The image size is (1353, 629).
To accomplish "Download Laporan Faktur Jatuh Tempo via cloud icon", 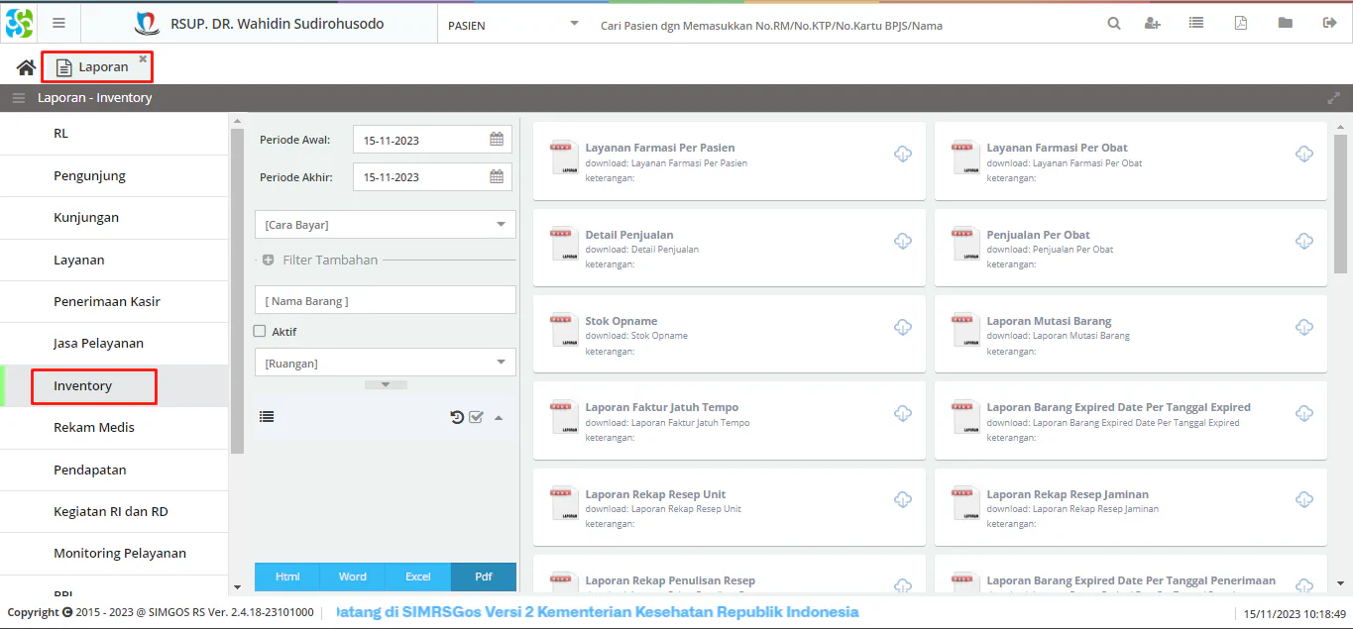I will click(x=903, y=413).
